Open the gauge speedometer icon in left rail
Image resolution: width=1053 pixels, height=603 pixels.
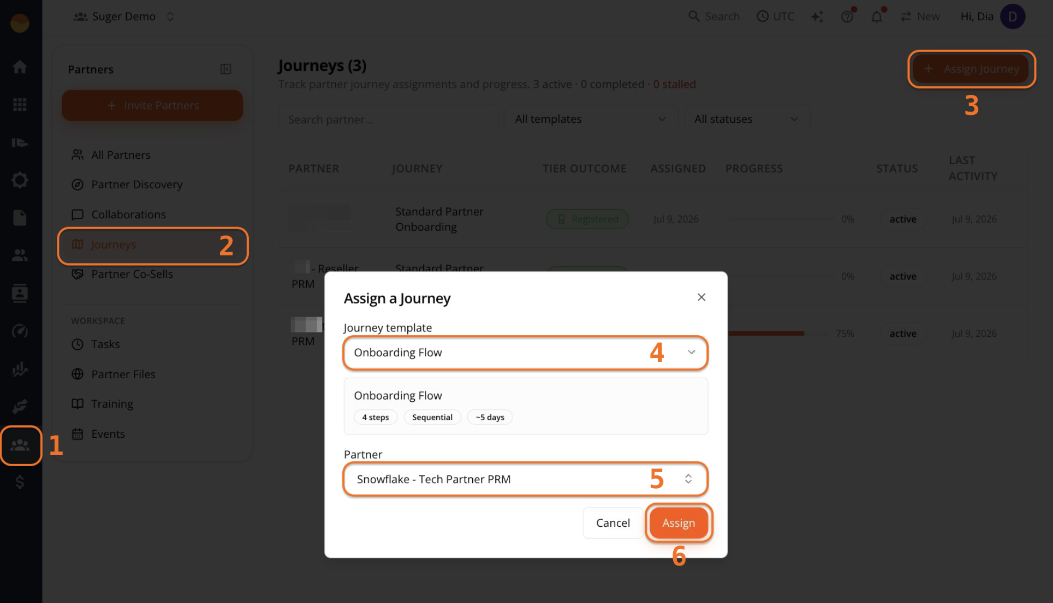[20, 331]
